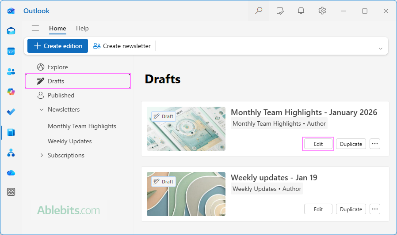Edit the Weekly updates Jan 19 draft

[318, 209]
